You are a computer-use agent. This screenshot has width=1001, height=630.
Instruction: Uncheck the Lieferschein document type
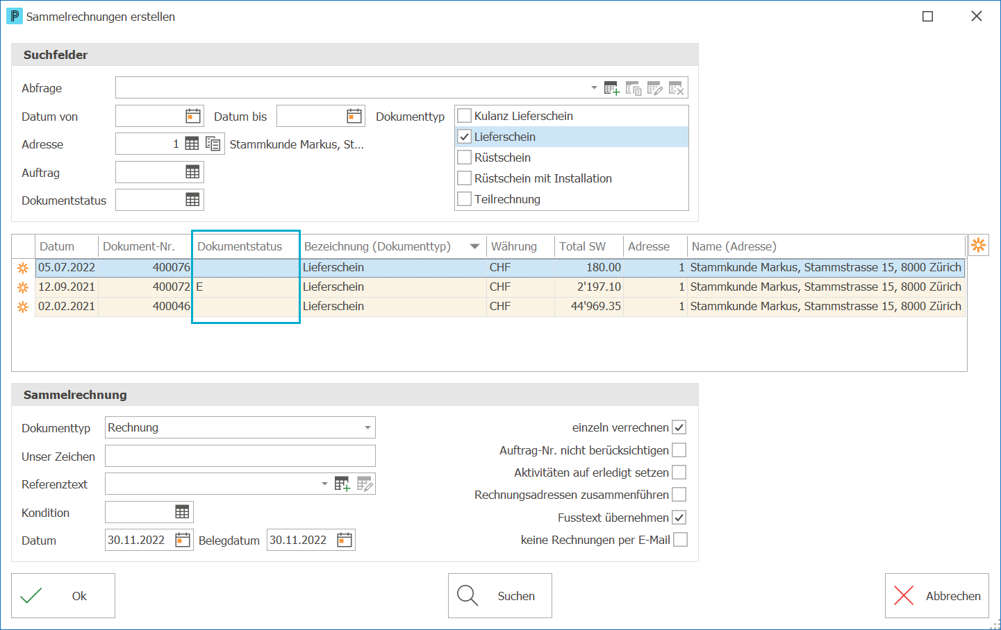[x=465, y=137]
